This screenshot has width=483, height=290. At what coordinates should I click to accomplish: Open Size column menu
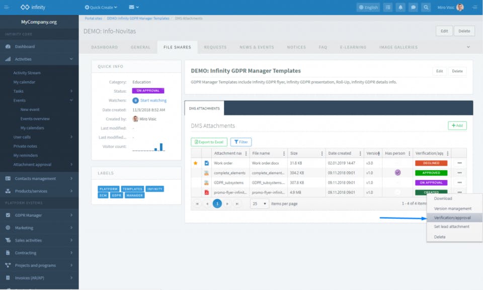point(322,154)
